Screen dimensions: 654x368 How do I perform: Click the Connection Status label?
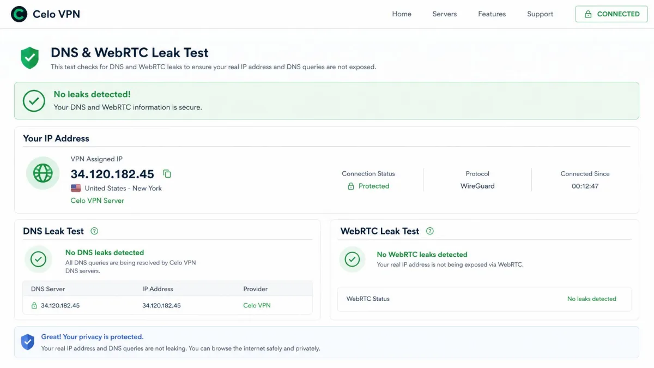tap(368, 173)
